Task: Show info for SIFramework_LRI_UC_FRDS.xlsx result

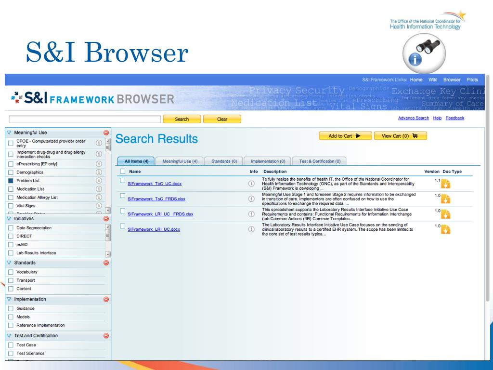Action: [x=251, y=214]
